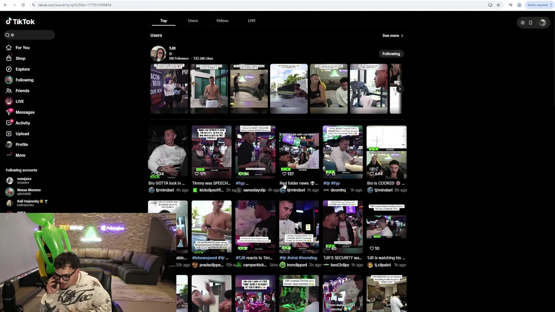555x312 pixels.
Task: Open tjrmindset author of Bro GOTTA lock in
Action: (165, 190)
